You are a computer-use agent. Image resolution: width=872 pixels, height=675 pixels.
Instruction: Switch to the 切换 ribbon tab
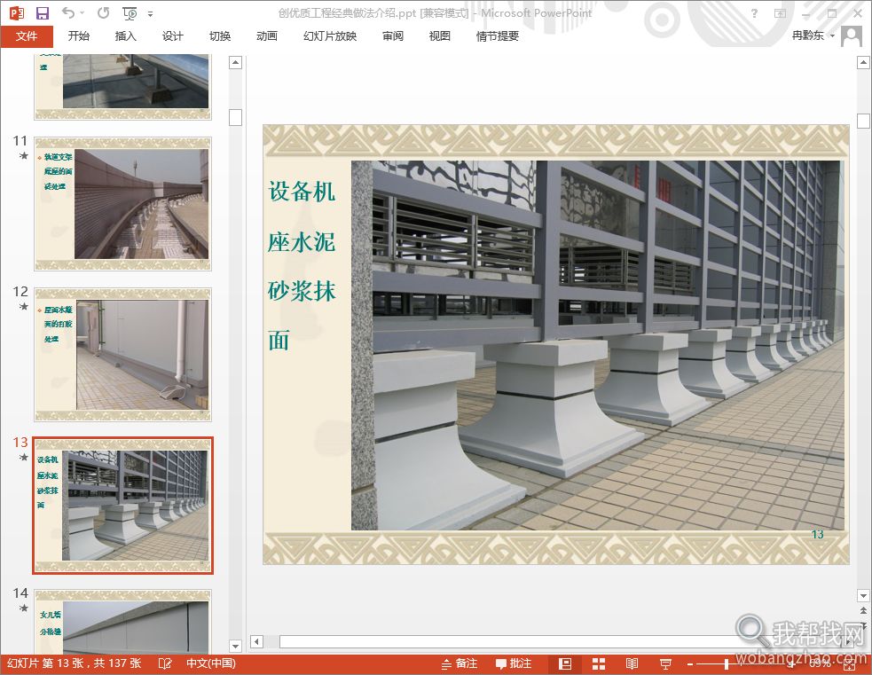220,36
